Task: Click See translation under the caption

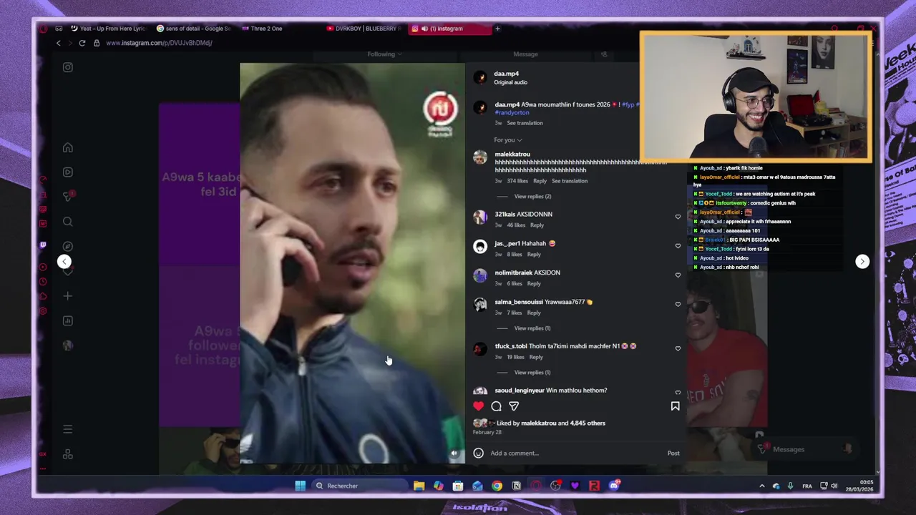Action: pyautogui.click(x=525, y=123)
